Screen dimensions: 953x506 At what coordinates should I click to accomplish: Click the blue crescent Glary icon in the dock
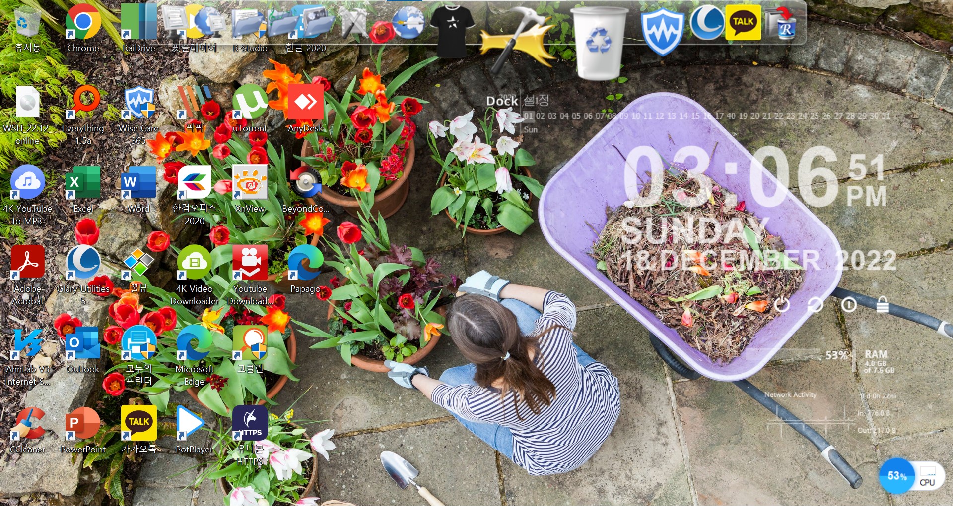pos(707,23)
